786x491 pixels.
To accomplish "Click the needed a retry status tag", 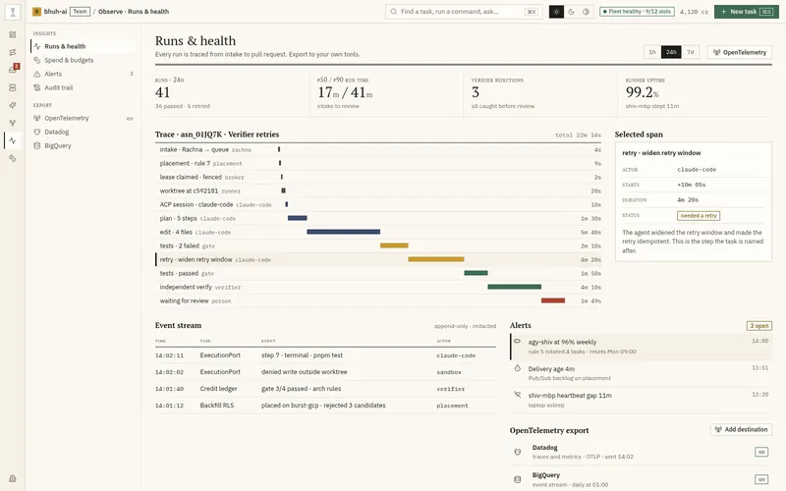I will 699,215.
